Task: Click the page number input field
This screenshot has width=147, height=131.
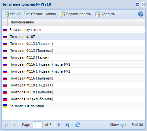Action: [38, 125]
